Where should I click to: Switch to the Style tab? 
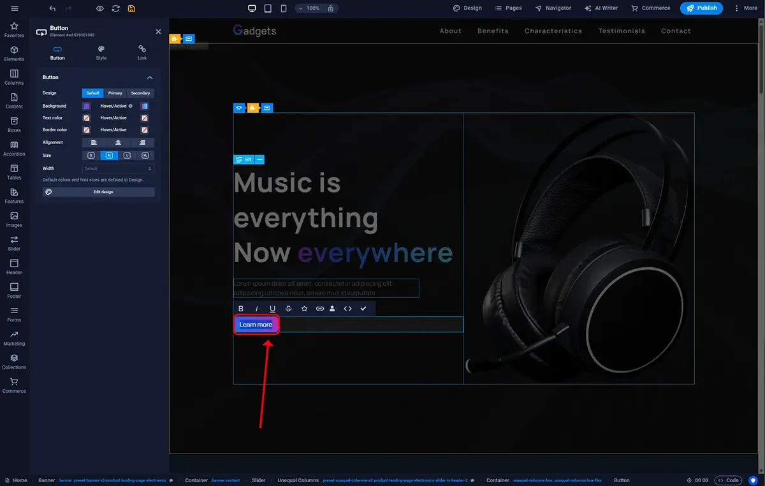(101, 53)
